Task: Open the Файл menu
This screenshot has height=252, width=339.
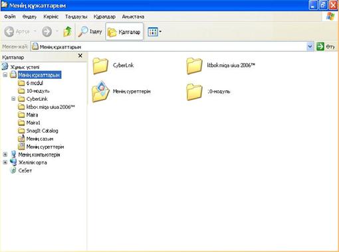Action: click(x=10, y=17)
